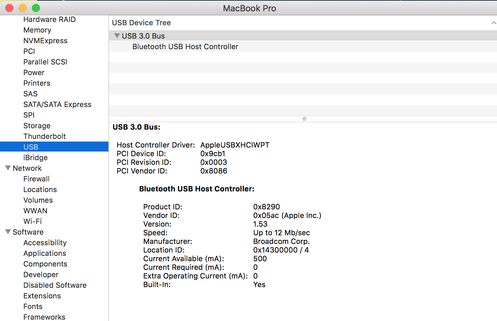Select NVMExpress in the sidebar
Image resolution: width=497 pixels, height=321 pixels.
(x=45, y=41)
